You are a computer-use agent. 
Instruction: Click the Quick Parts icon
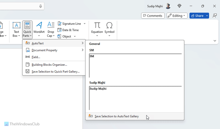click(x=27, y=26)
